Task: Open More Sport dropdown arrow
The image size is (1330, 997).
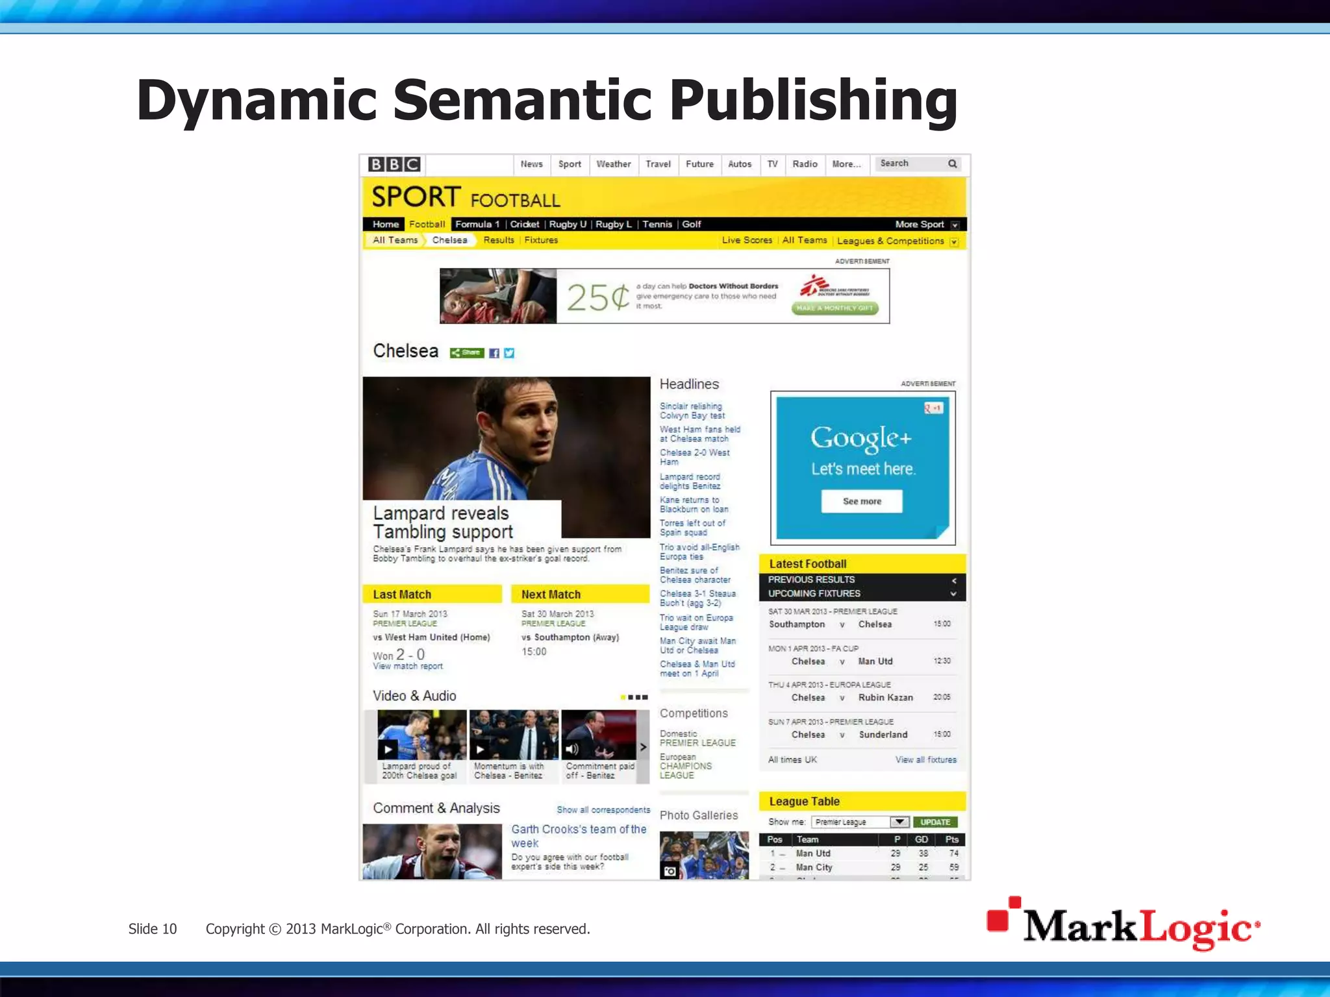Action: [x=955, y=225]
